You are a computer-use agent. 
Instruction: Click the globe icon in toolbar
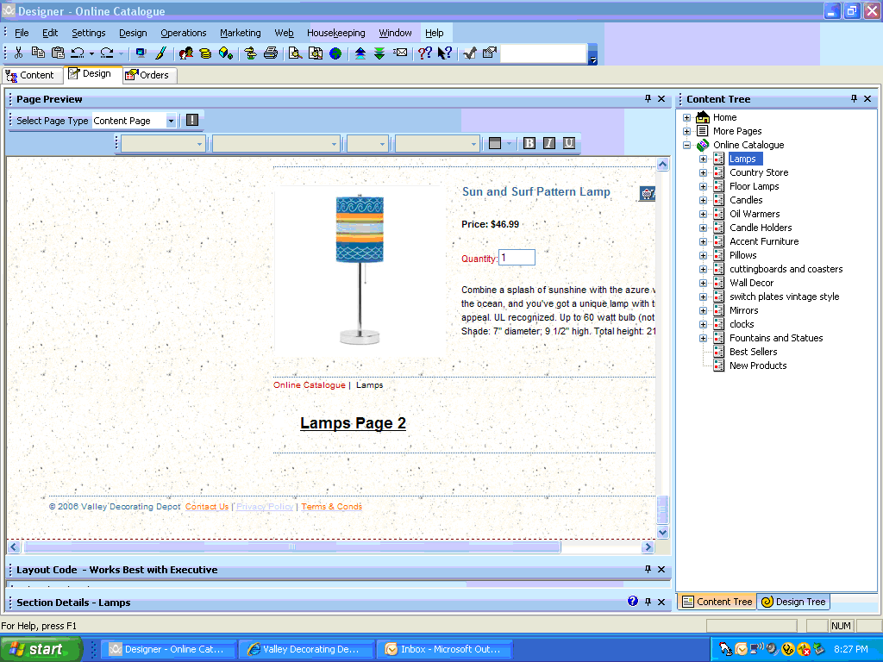335,53
